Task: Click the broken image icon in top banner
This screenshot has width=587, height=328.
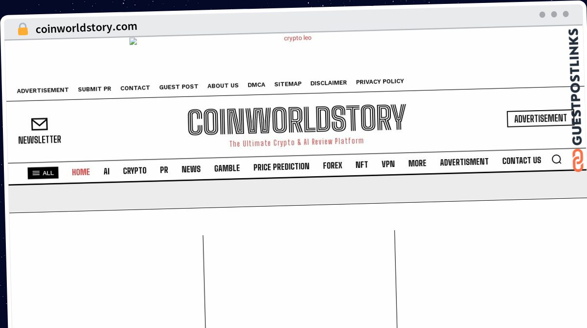Action: point(133,42)
